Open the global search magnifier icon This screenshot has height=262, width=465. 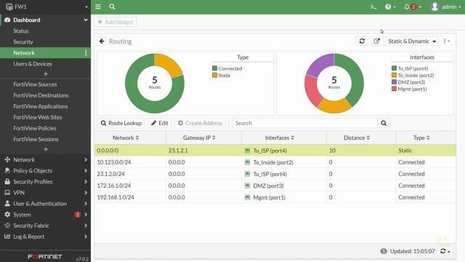tap(112, 7)
